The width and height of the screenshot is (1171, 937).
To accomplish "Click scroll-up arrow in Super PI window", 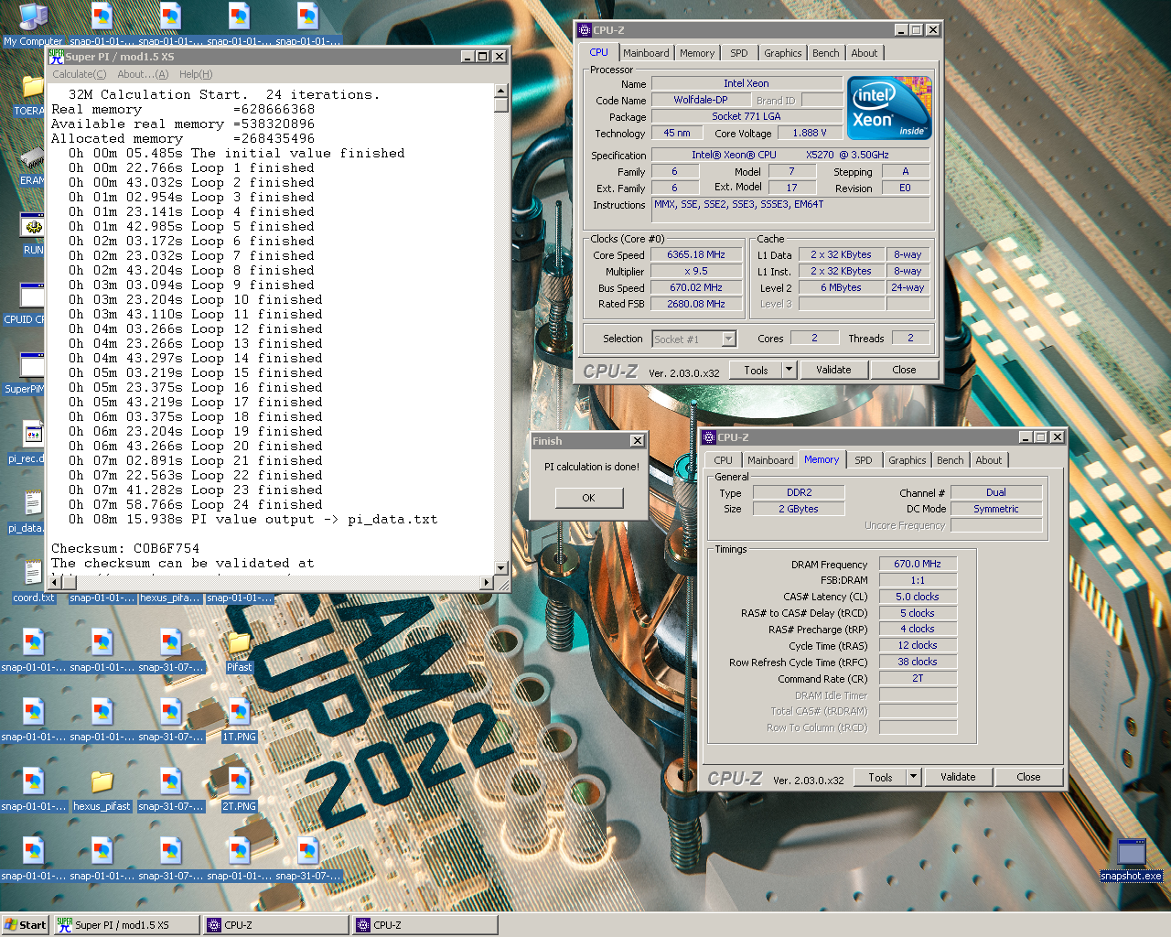I will (501, 91).
